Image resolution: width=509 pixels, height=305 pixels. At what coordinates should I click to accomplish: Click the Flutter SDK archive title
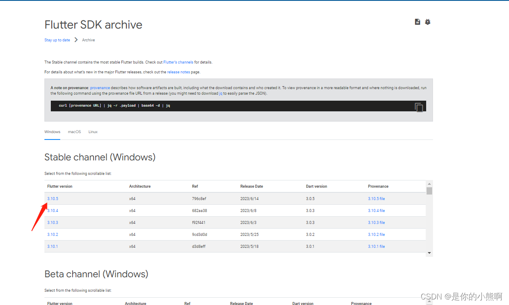(93, 25)
